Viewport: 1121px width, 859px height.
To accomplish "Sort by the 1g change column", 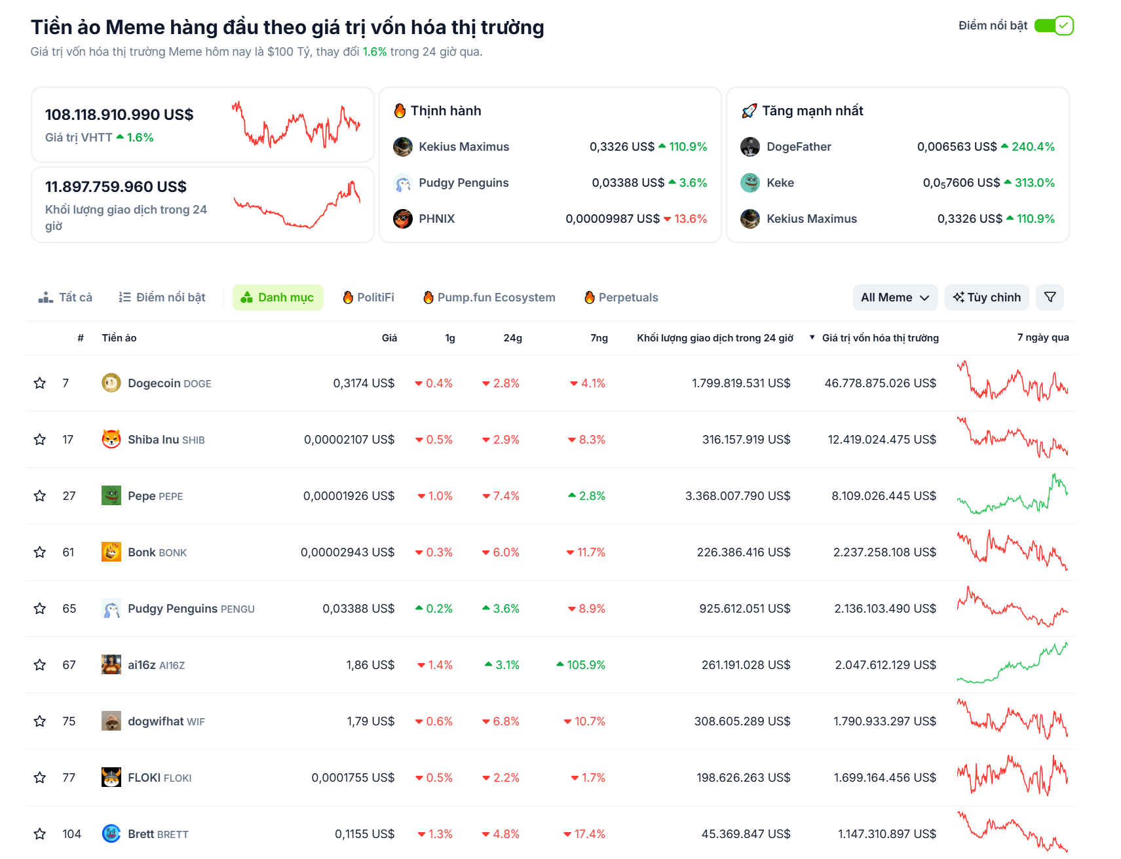I will coord(450,338).
